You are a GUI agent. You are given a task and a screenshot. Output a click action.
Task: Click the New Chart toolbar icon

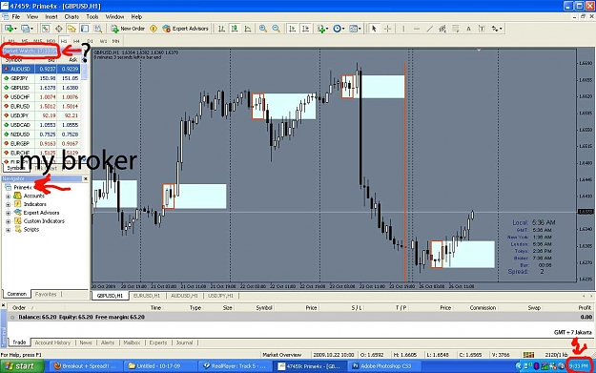(x=9, y=29)
